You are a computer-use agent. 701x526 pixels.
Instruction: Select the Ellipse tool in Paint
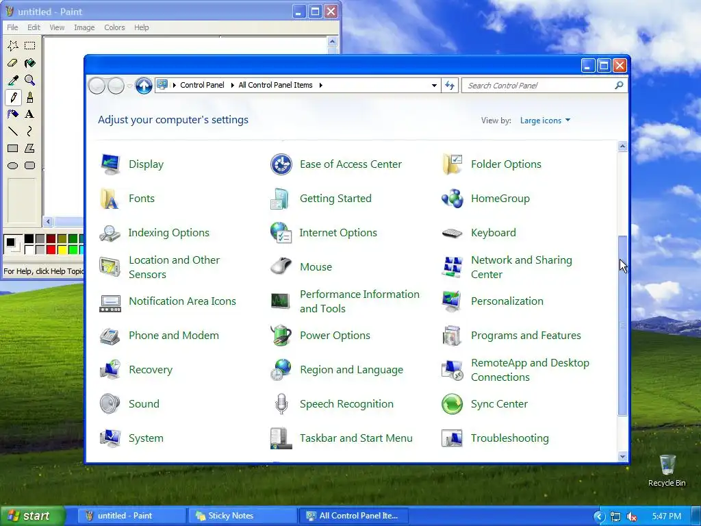pyautogui.click(x=13, y=166)
